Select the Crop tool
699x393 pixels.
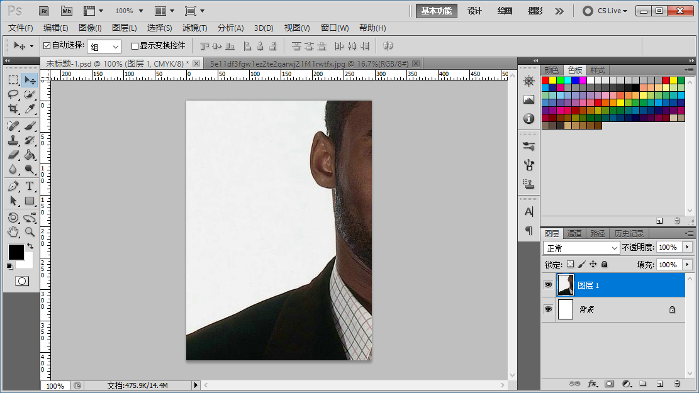click(x=13, y=109)
